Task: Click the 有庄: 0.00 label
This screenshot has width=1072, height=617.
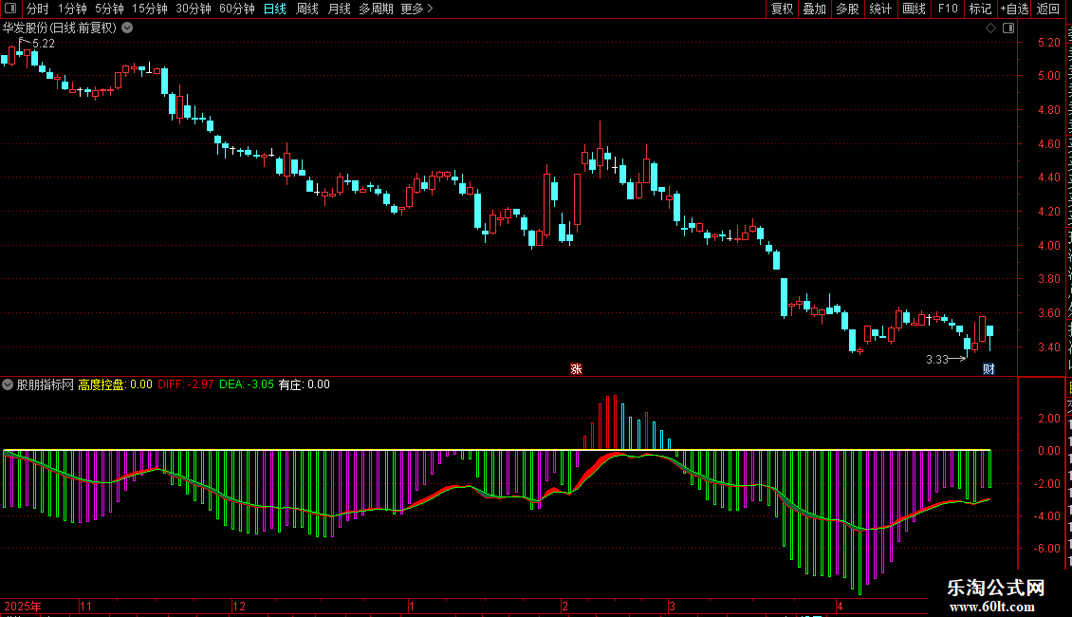Action: [x=305, y=384]
